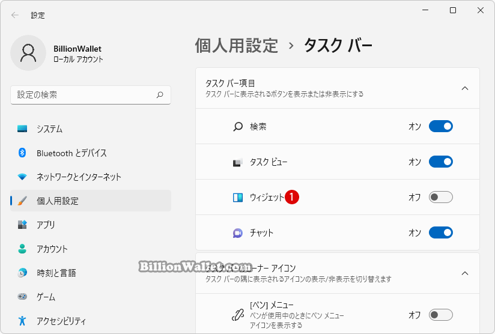The height and width of the screenshot is (334, 495).
Task: Turn off the チャット toggle
Action: coord(441,232)
